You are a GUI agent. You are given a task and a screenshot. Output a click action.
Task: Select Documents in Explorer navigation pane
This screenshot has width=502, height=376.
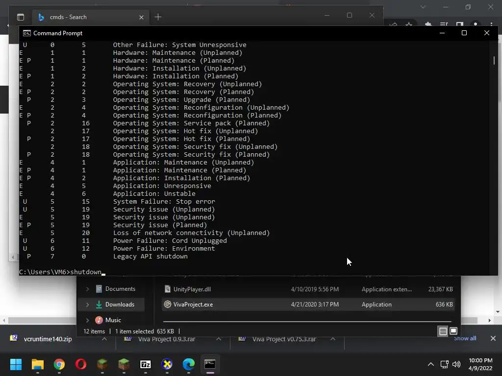click(x=116, y=289)
